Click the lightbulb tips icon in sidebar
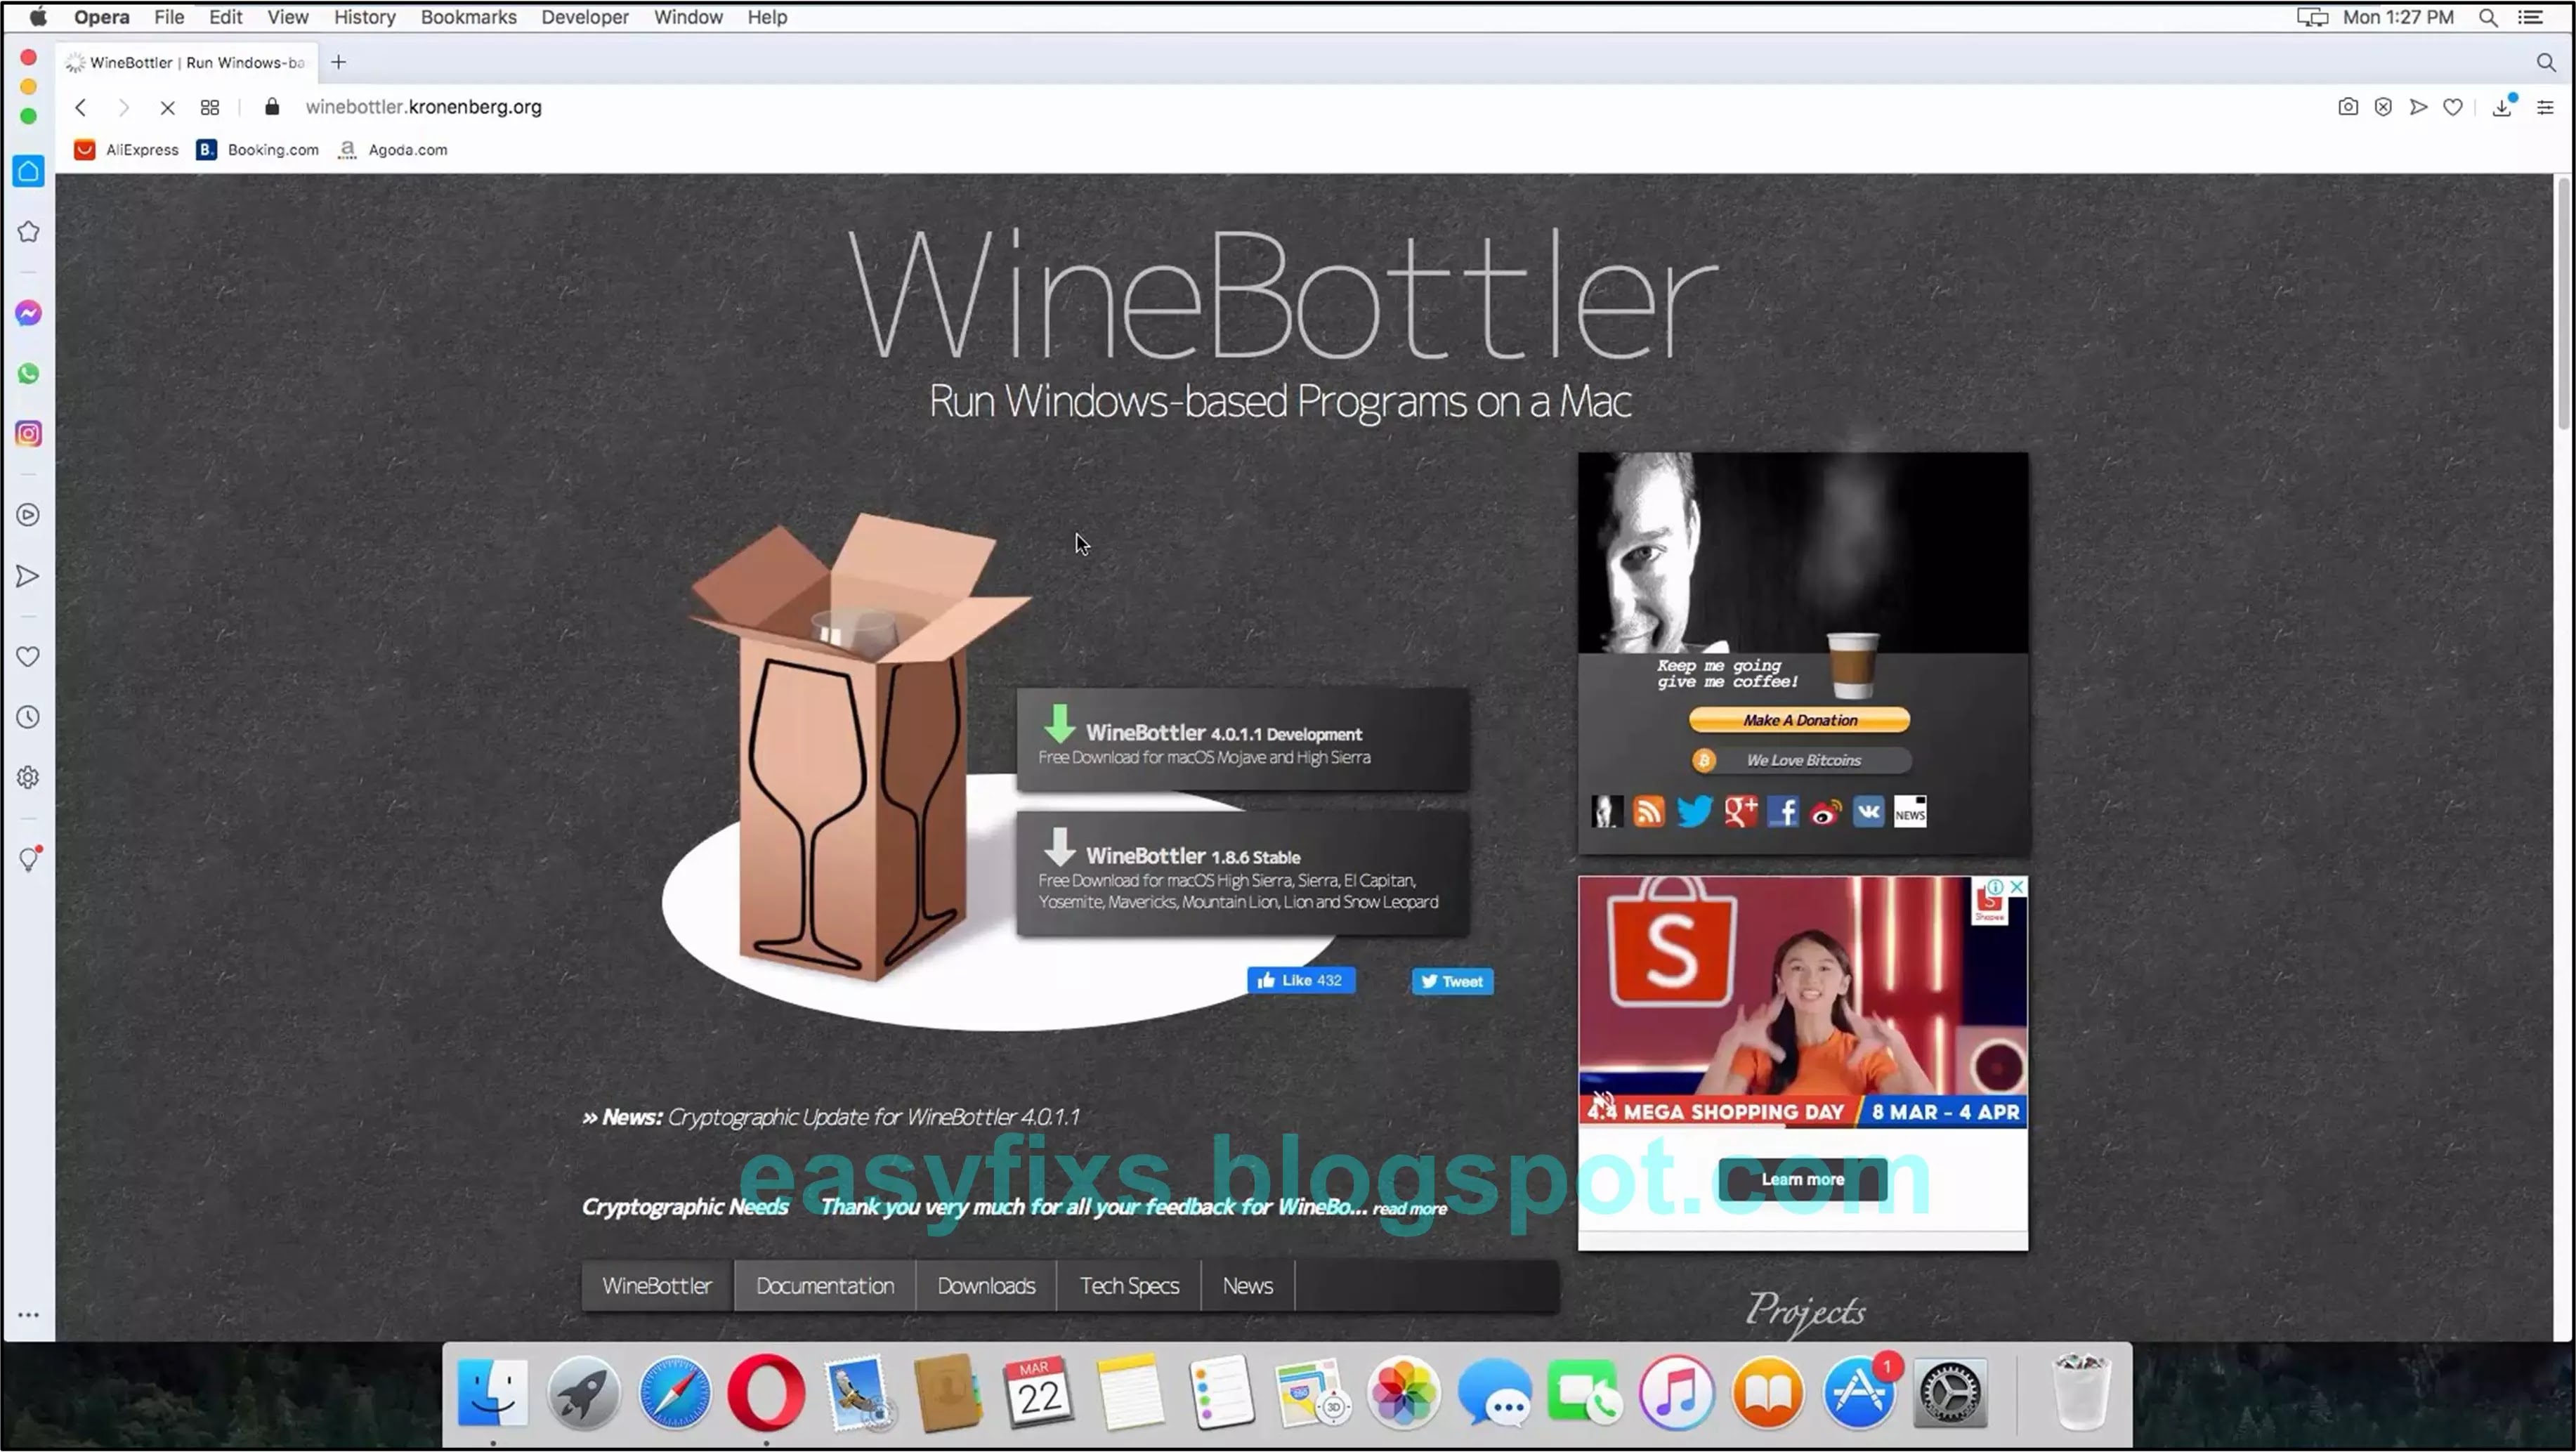The image size is (2576, 1452). click(x=28, y=859)
